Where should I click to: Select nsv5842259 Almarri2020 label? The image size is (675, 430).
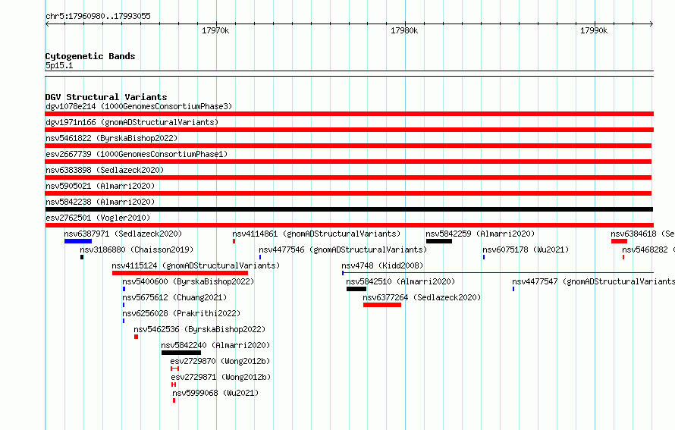(480, 234)
